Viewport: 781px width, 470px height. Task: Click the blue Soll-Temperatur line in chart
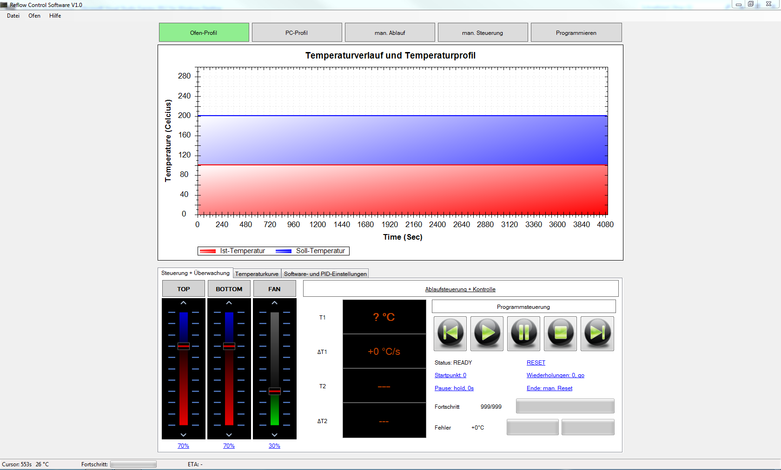[x=403, y=116]
